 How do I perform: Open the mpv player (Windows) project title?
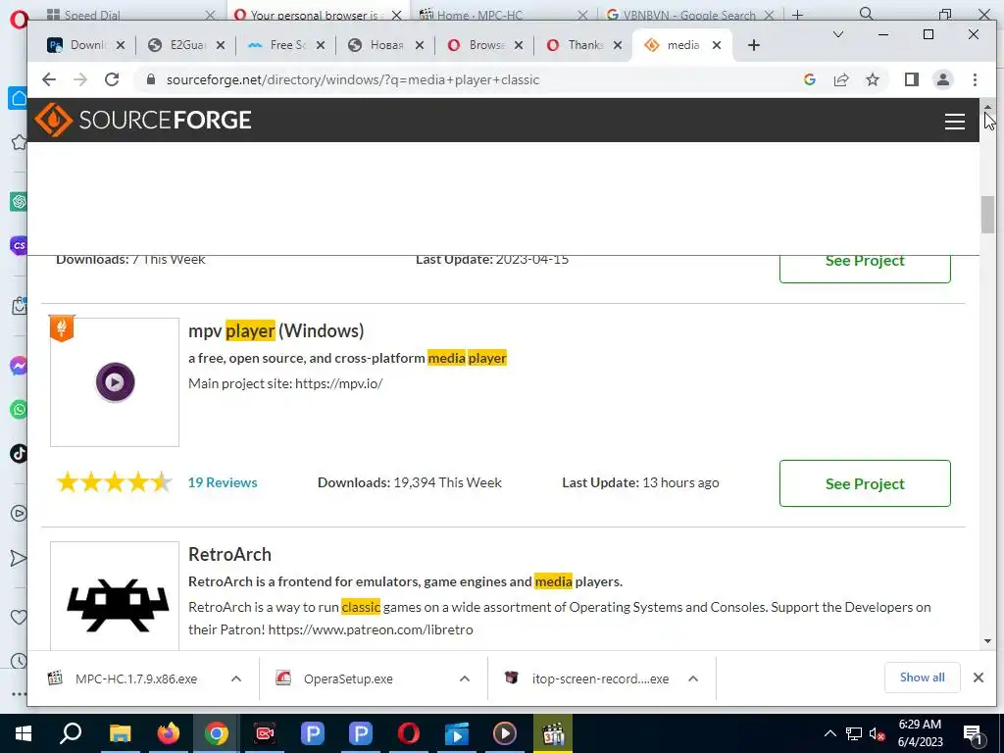coord(276,330)
